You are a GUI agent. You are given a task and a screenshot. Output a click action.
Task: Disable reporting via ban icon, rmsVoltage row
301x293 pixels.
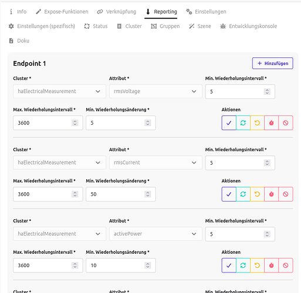click(286, 123)
